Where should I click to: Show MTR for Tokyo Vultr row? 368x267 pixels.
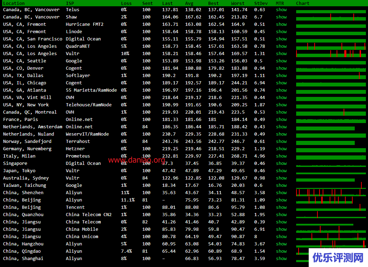click(281, 170)
